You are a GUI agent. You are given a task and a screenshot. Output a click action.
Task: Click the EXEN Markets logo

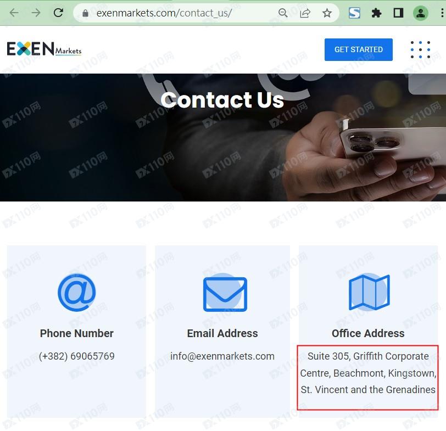[x=44, y=49]
